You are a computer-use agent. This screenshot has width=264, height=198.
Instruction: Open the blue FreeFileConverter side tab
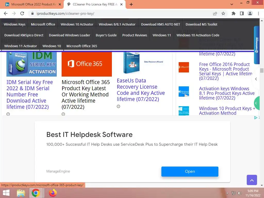[x=257, y=45]
